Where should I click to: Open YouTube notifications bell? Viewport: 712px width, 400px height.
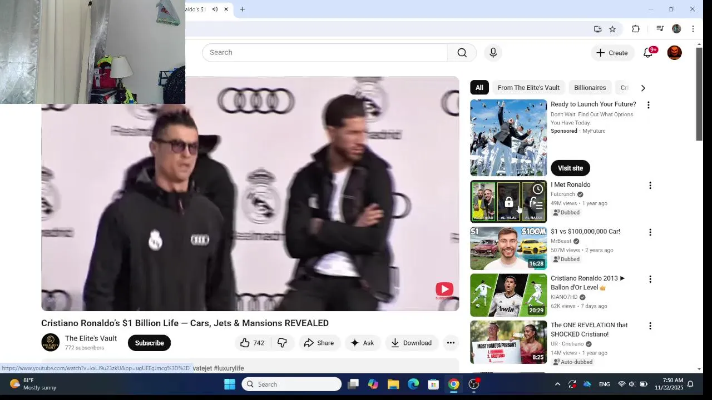pyautogui.click(x=648, y=53)
